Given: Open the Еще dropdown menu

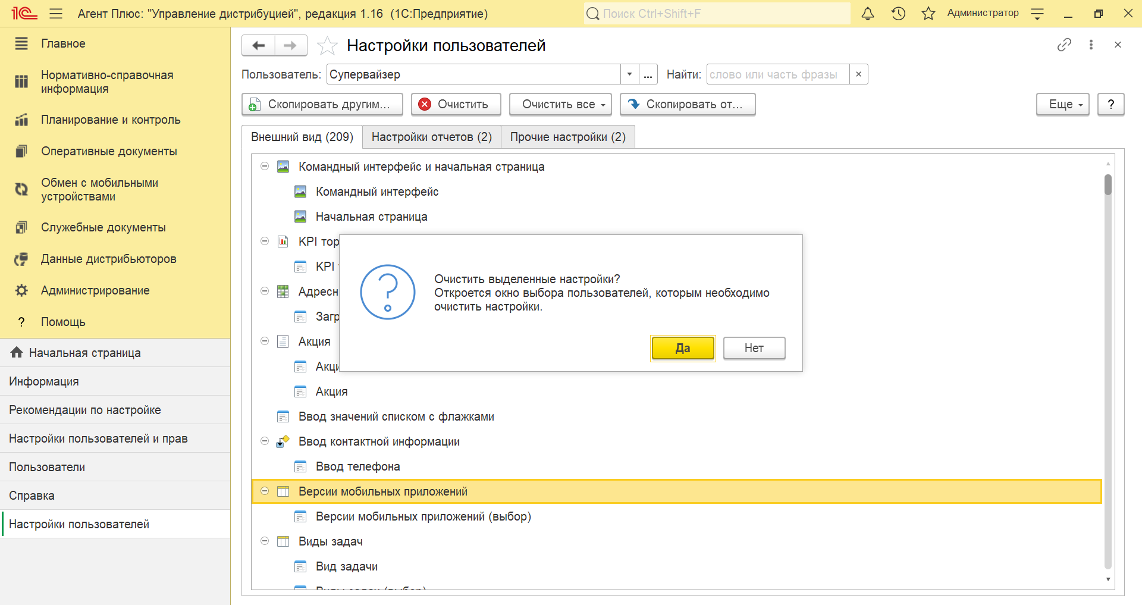Looking at the screenshot, I should [1062, 104].
